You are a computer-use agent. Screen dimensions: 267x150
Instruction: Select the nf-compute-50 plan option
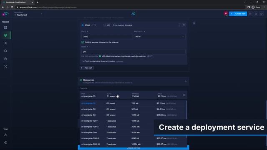133,115
